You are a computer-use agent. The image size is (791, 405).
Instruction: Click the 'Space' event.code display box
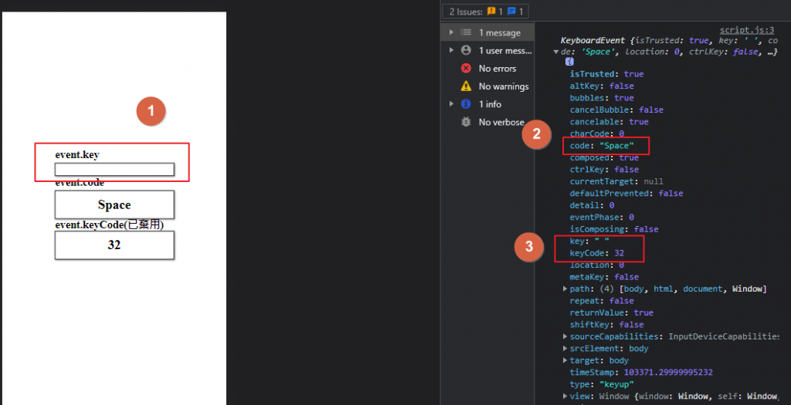pyautogui.click(x=114, y=204)
